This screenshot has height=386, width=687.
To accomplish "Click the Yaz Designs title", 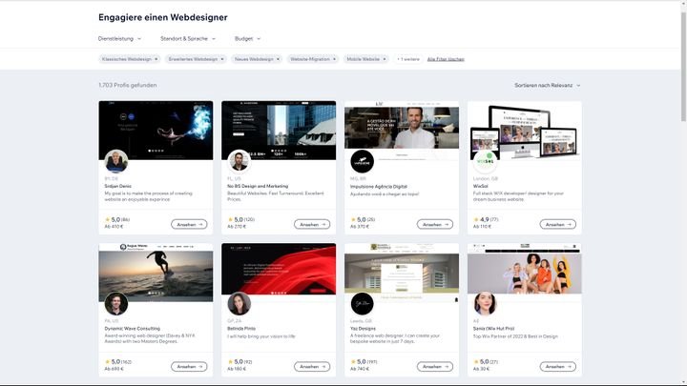I will (363, 328).
